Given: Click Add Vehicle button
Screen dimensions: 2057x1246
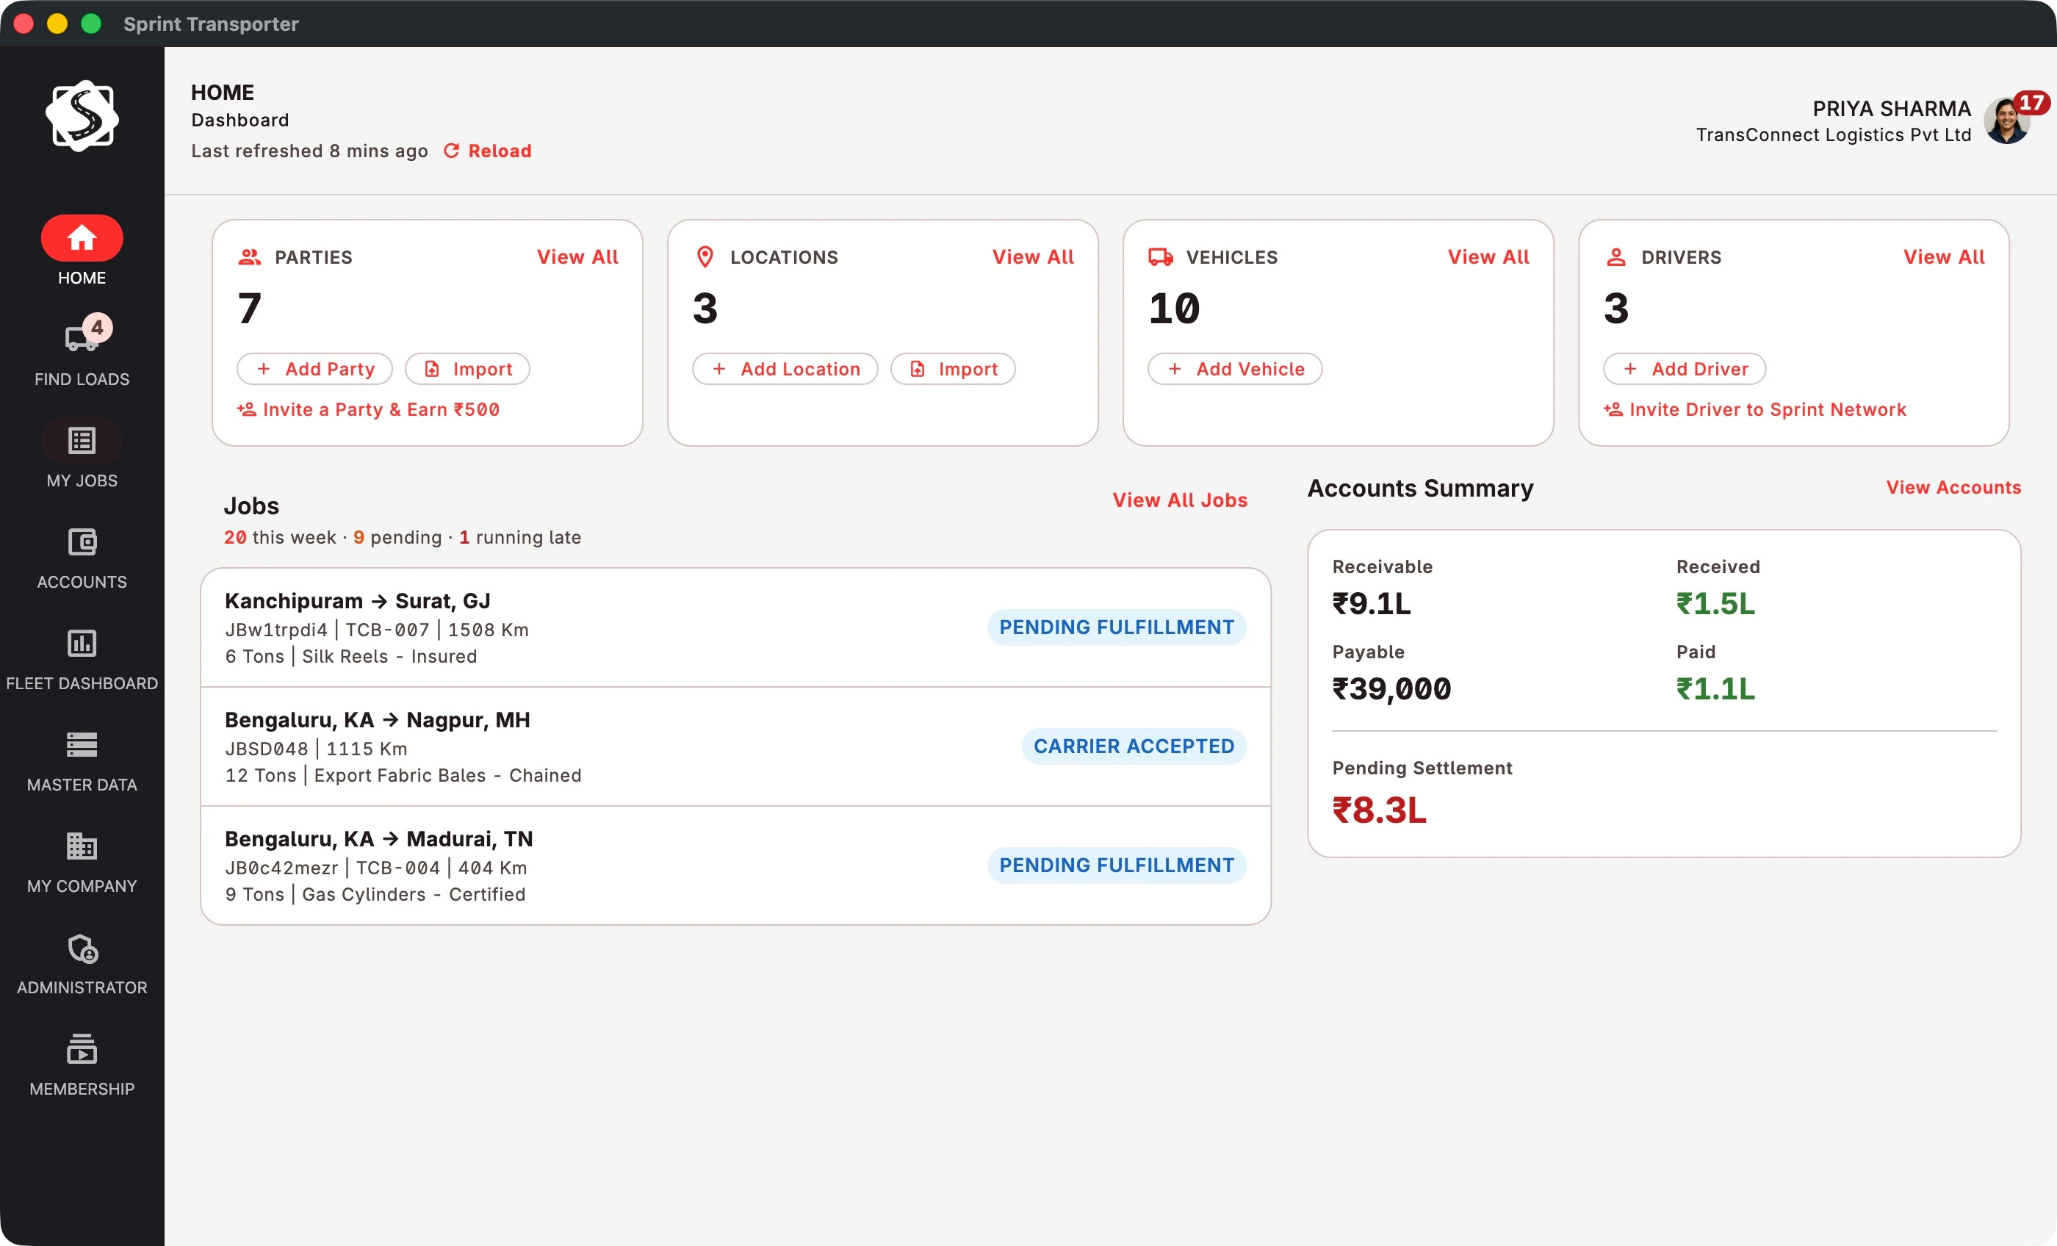Looking at the screenshot, I should pos(1236,369).
